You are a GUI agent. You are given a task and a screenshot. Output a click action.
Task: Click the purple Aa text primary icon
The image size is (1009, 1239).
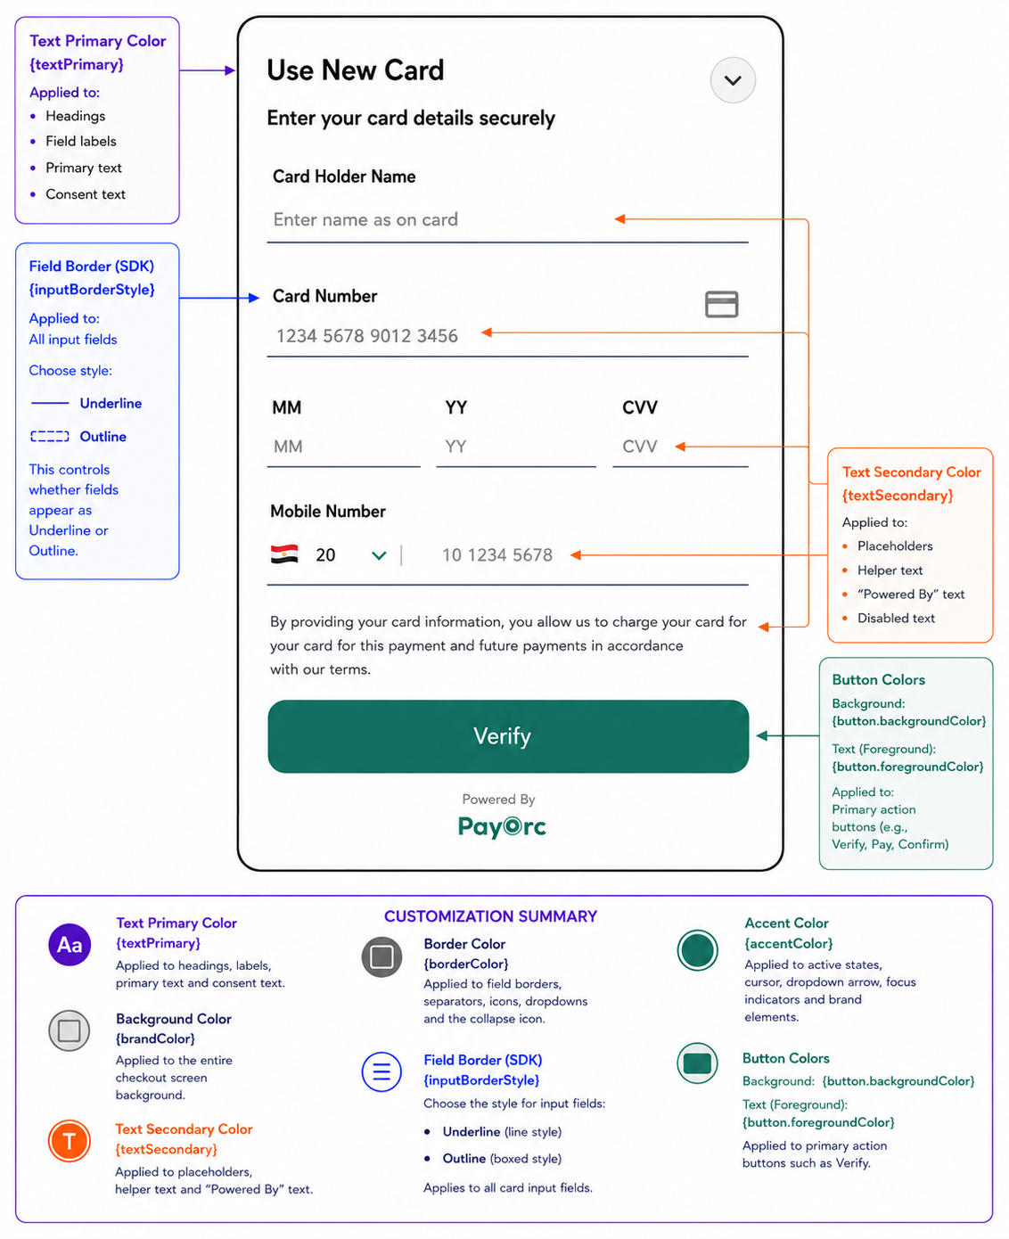coord(70,945)
